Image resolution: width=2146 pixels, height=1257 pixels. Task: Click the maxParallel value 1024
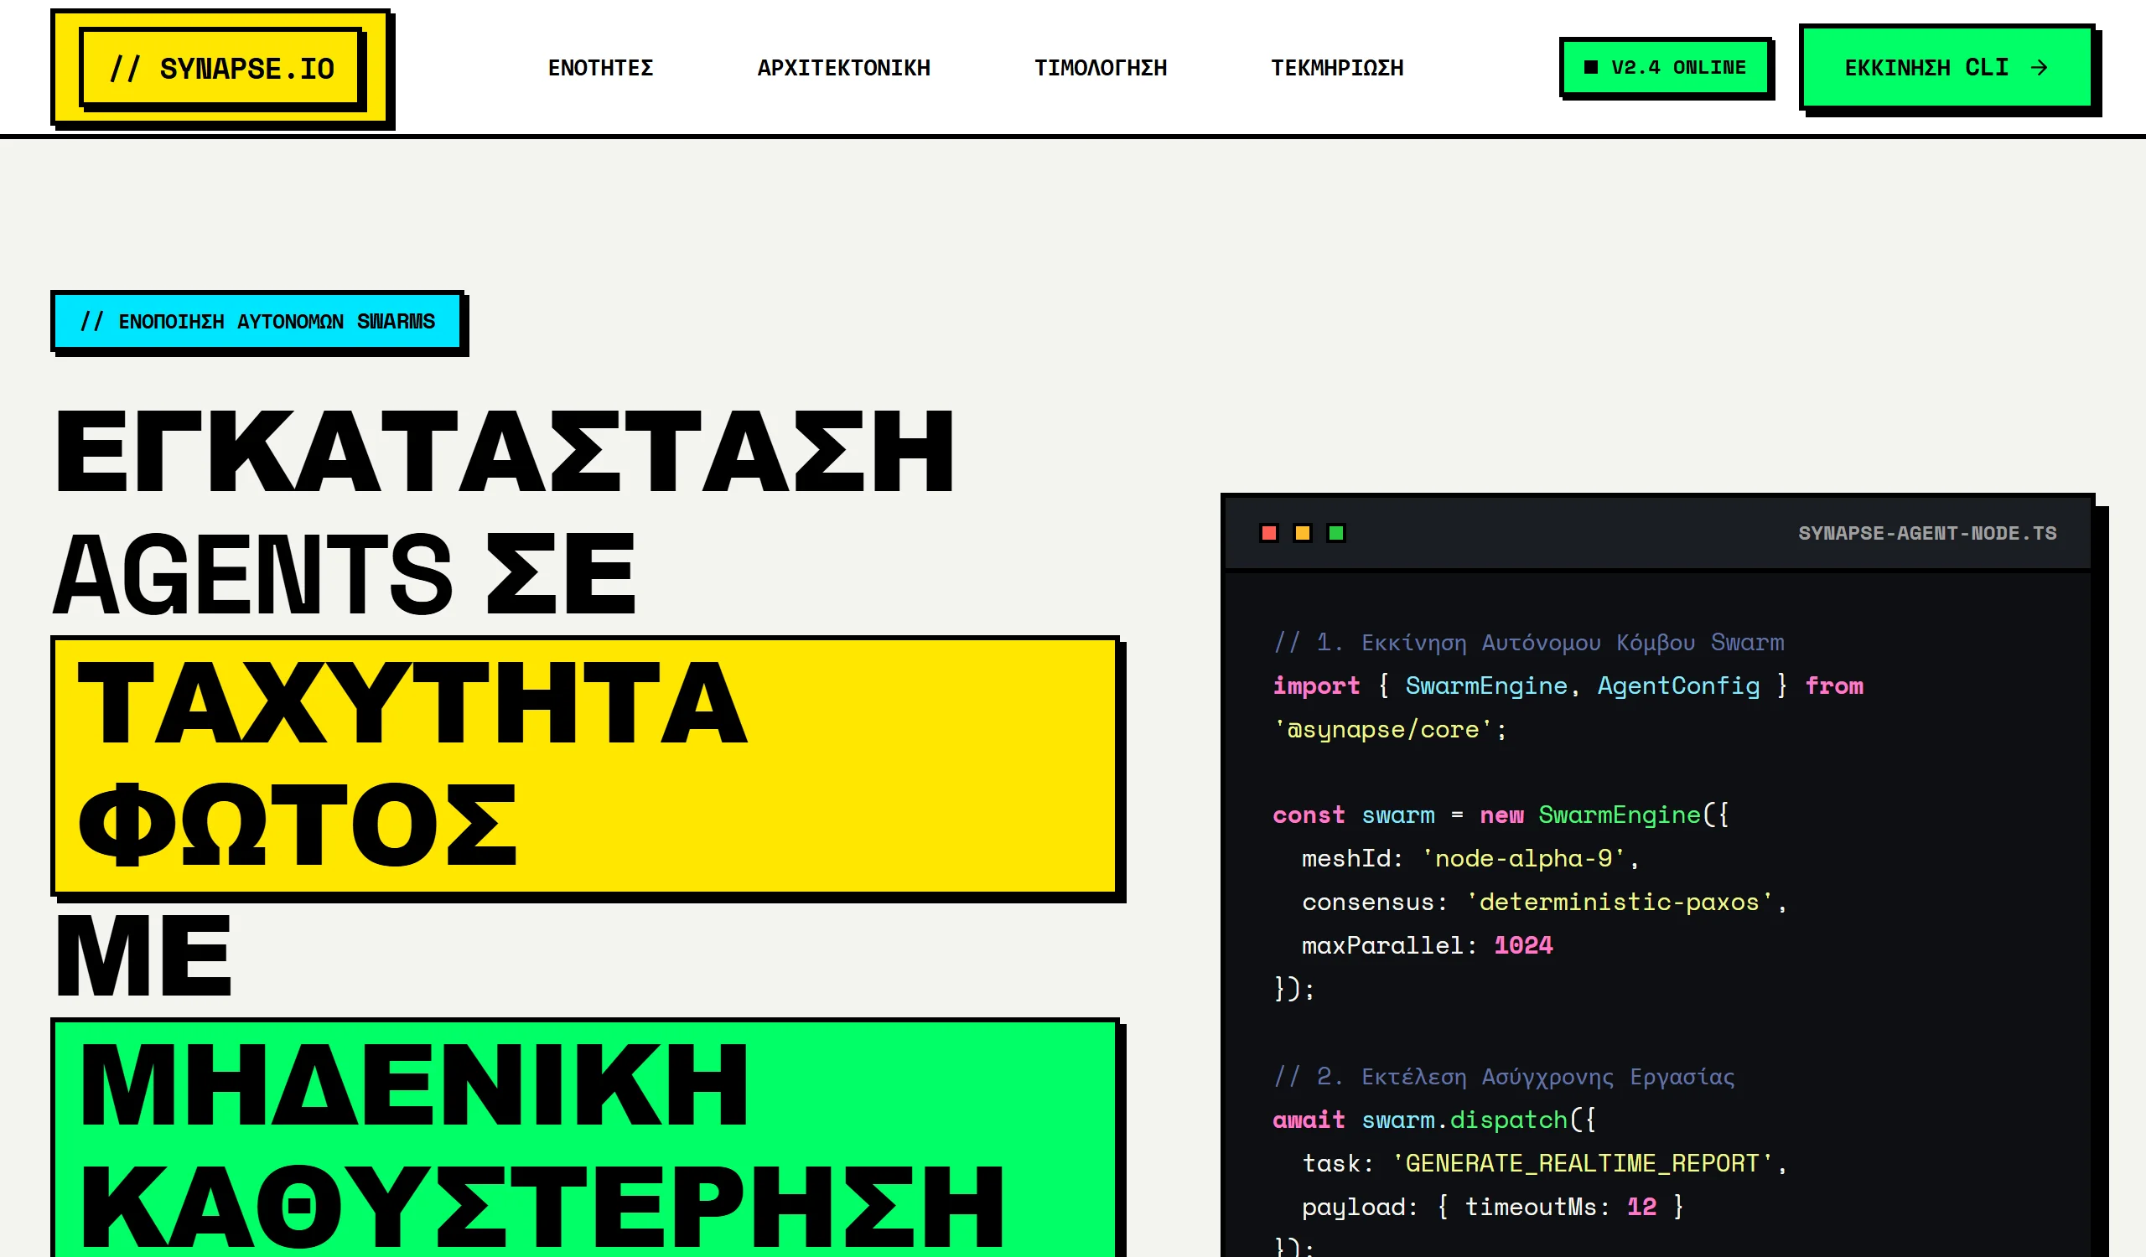(1523, 944)
